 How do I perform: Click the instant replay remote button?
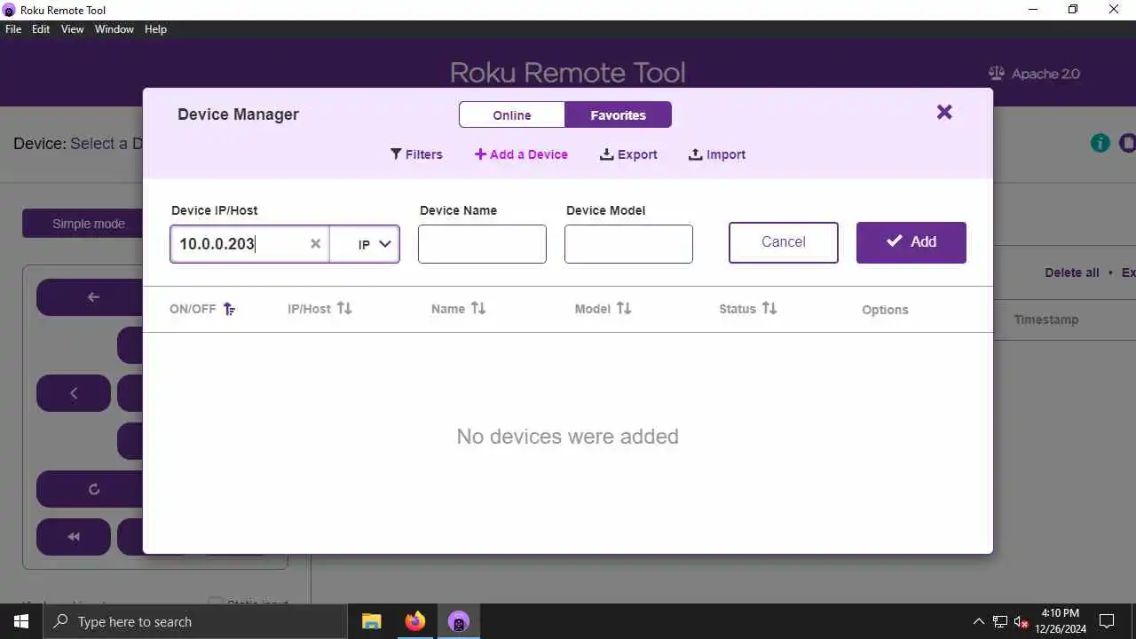pos(90,489)
